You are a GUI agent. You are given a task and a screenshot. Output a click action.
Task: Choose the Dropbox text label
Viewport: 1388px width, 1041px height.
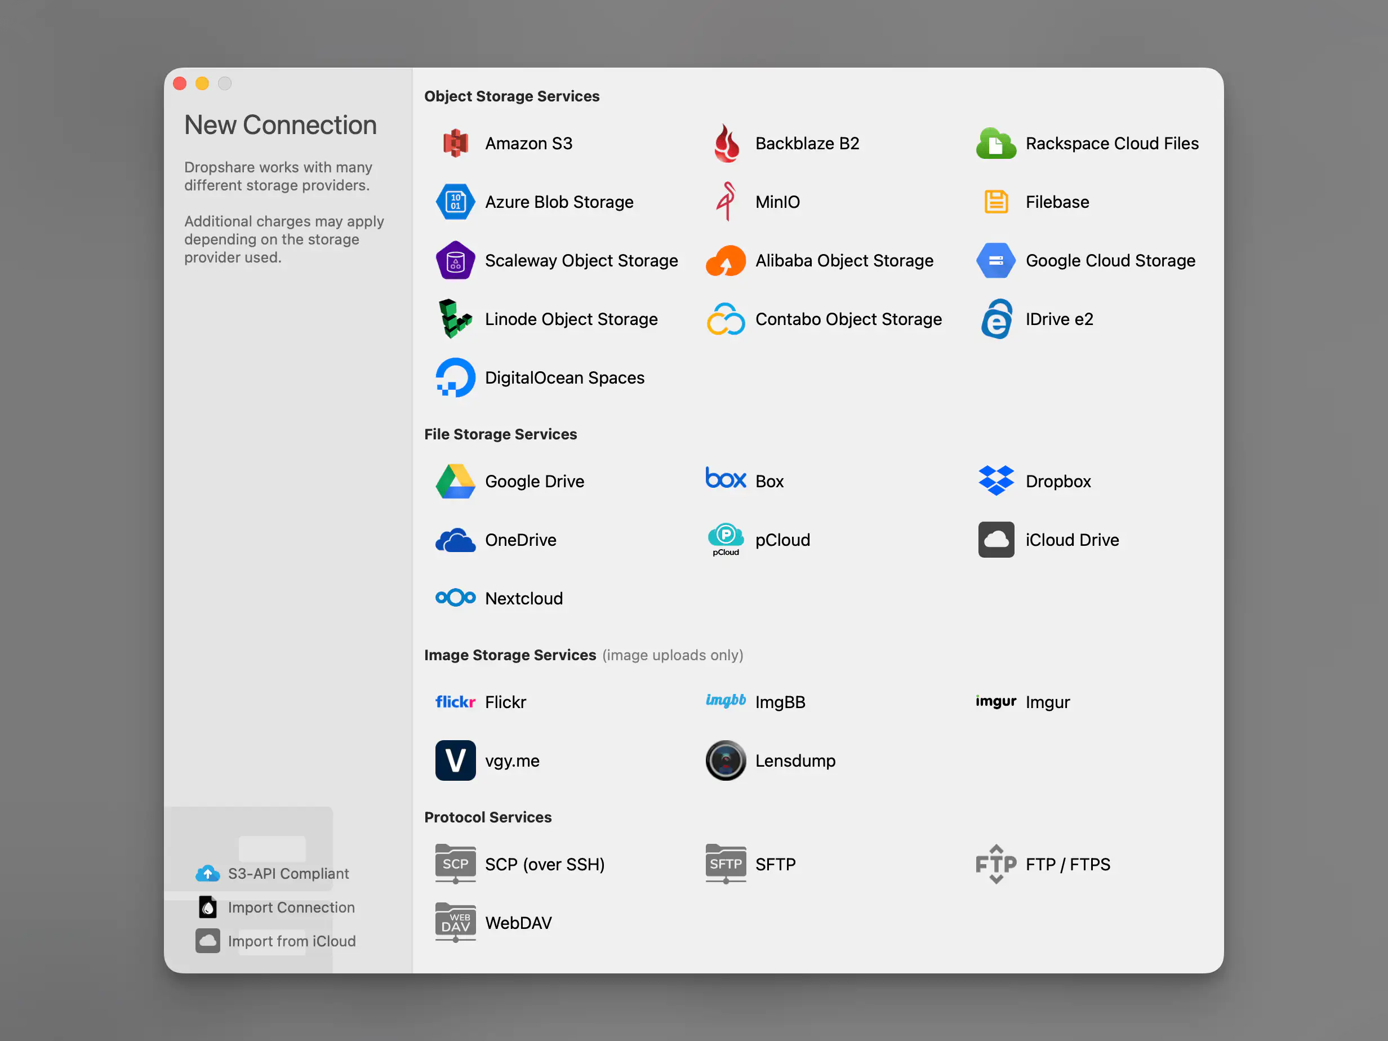click(1058, 481)
